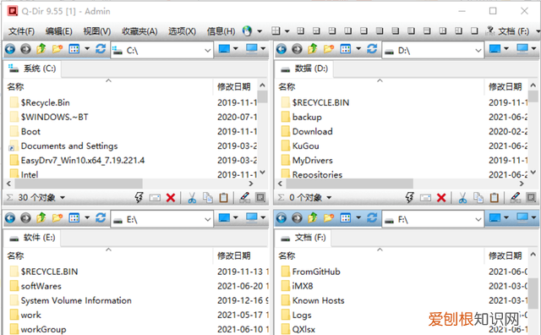Refresh the D:\ pane view

click(x=372, y=49)
